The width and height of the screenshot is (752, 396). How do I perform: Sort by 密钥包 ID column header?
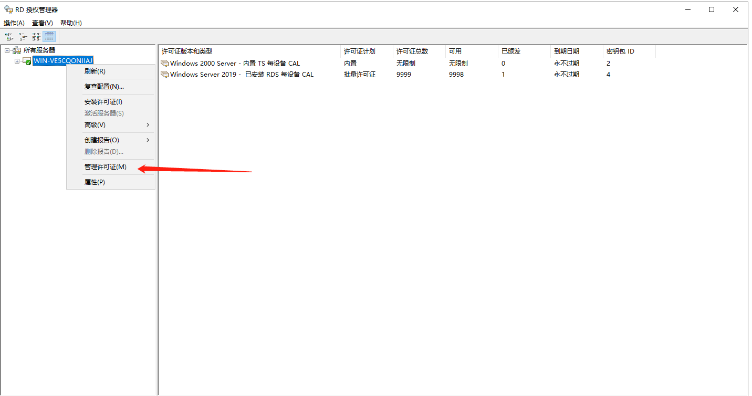coord(629,51)
